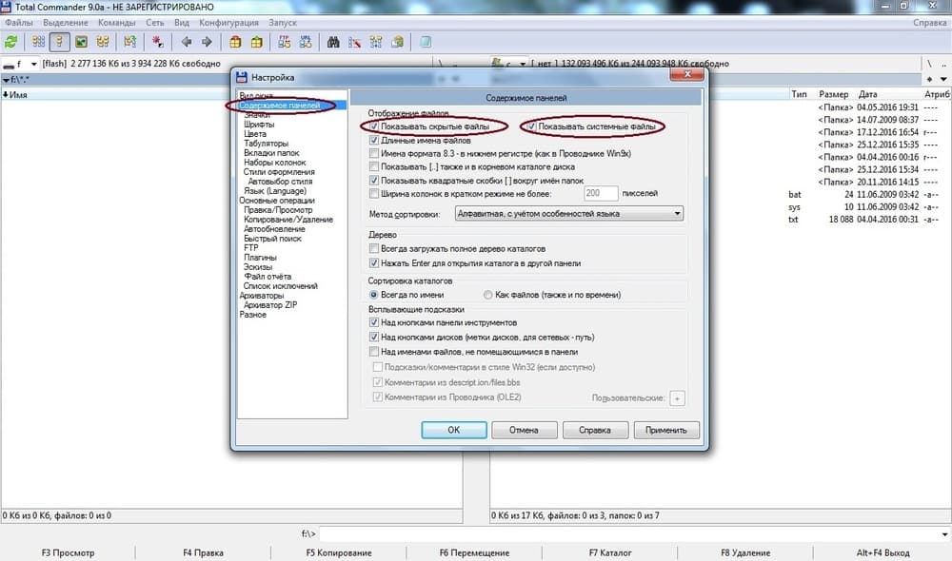
Task: Uncheck 'Длинные имена файлов'
Action: pyautogui.click(x=374, y=140)
